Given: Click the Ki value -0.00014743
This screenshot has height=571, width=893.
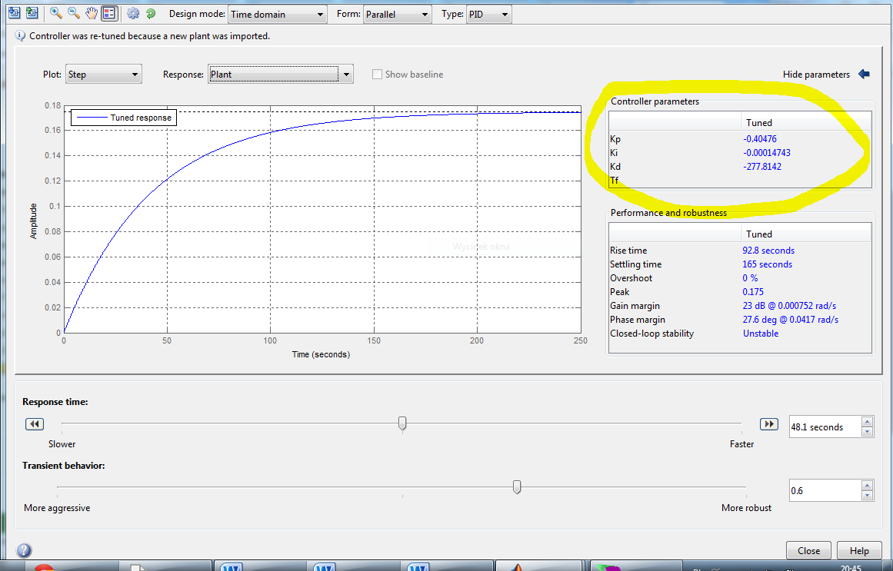Looking at the screenshot, I should [x=767, y=153].
